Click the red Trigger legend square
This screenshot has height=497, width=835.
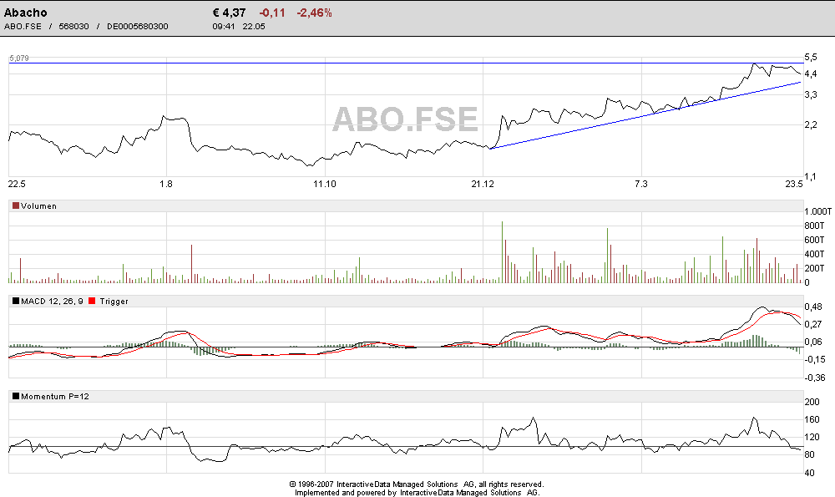92,301
